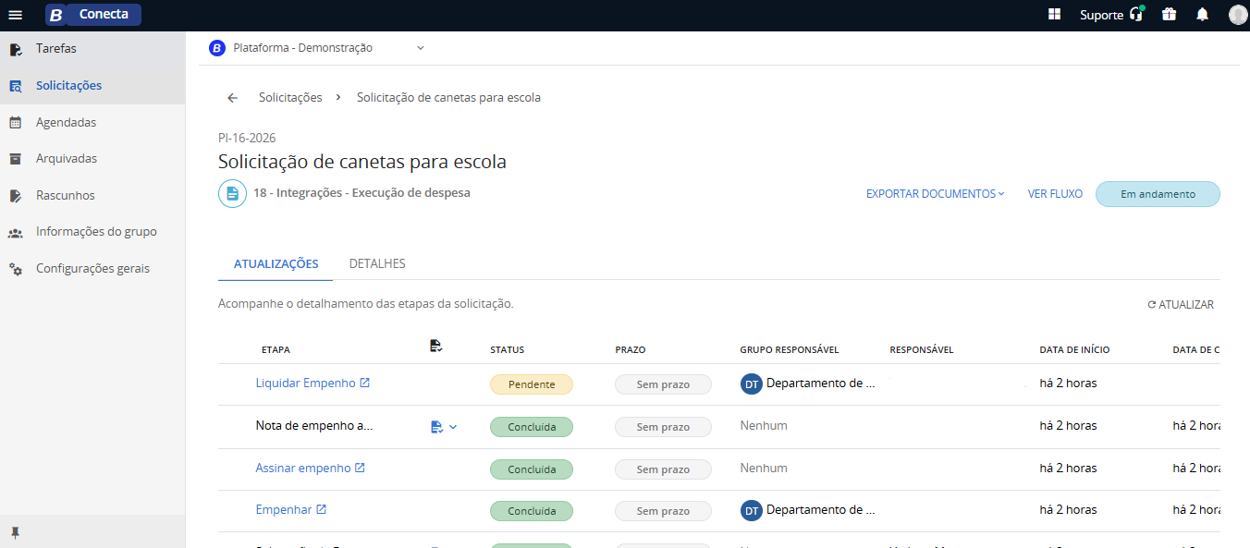Open external link icon beside Assinar empenho

pos(360,469)
